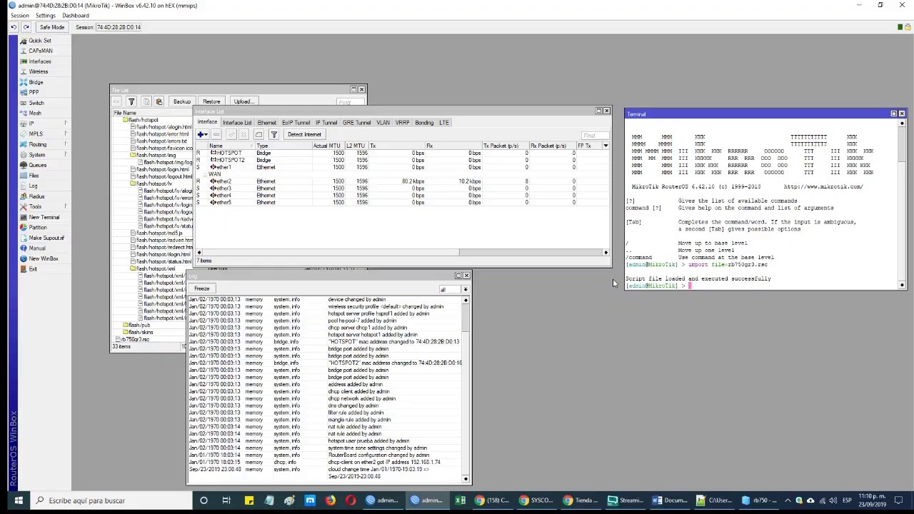This screenshot has width=914, height=514.
Task: Open CAPsMAN in sidebar
Action: coord(40,51)
